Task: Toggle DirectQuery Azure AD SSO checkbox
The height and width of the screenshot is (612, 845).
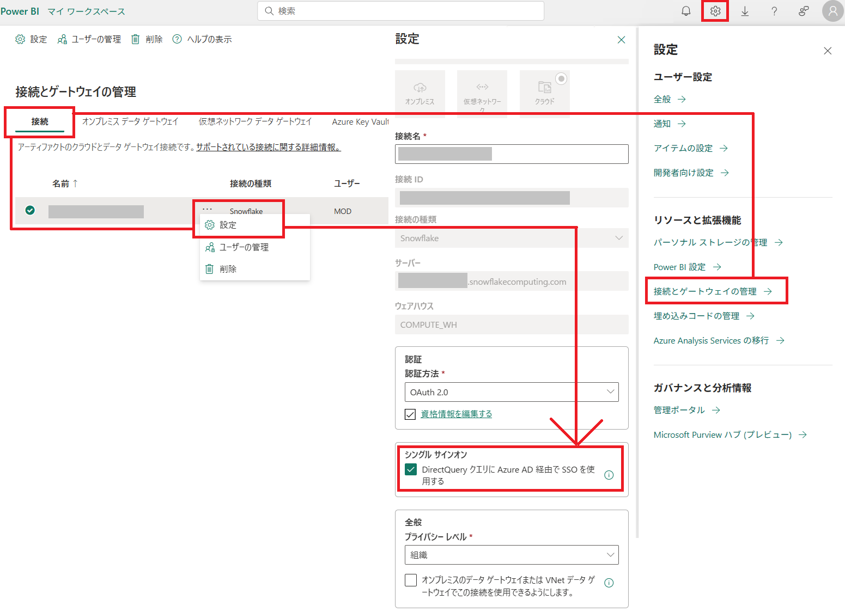Action: [411, 469]
